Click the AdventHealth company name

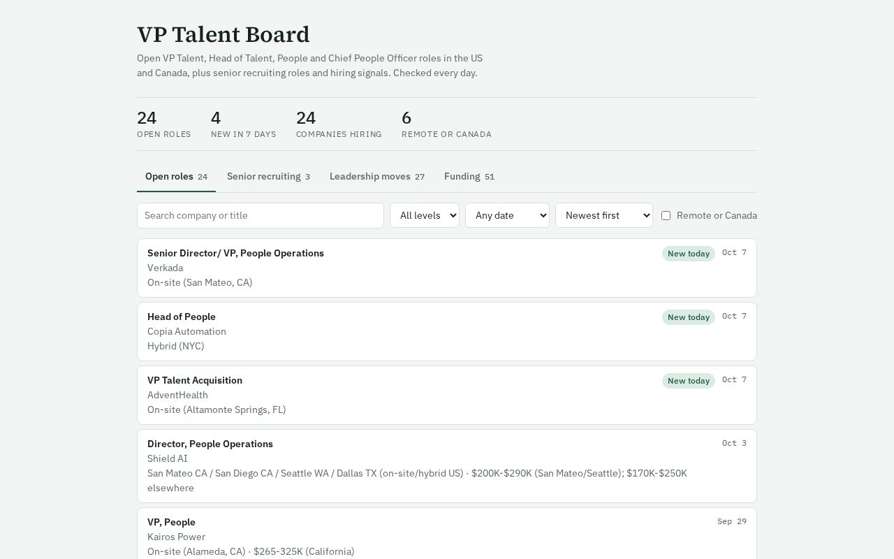(x=177, y=395)
